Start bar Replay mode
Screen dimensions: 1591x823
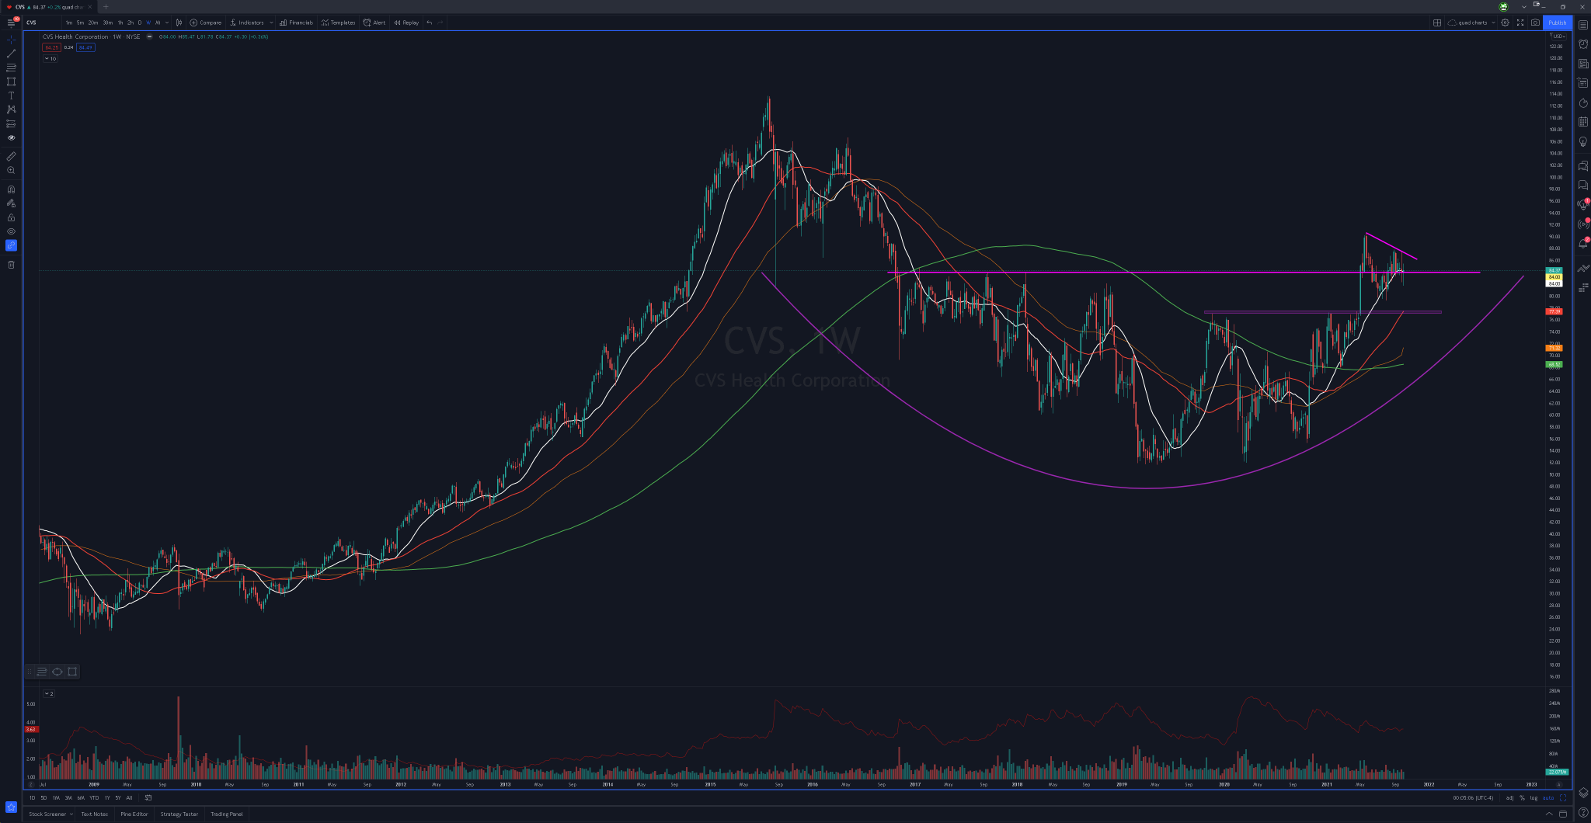[x=406, y=23]
